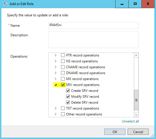
Task: Close the dialog with the red X
Action: coord(148,4)
